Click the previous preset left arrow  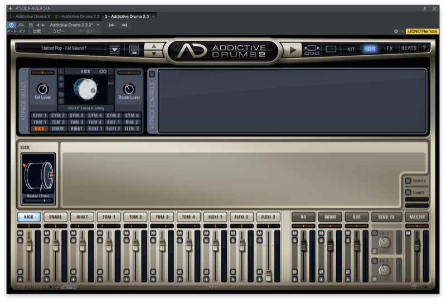37,25
